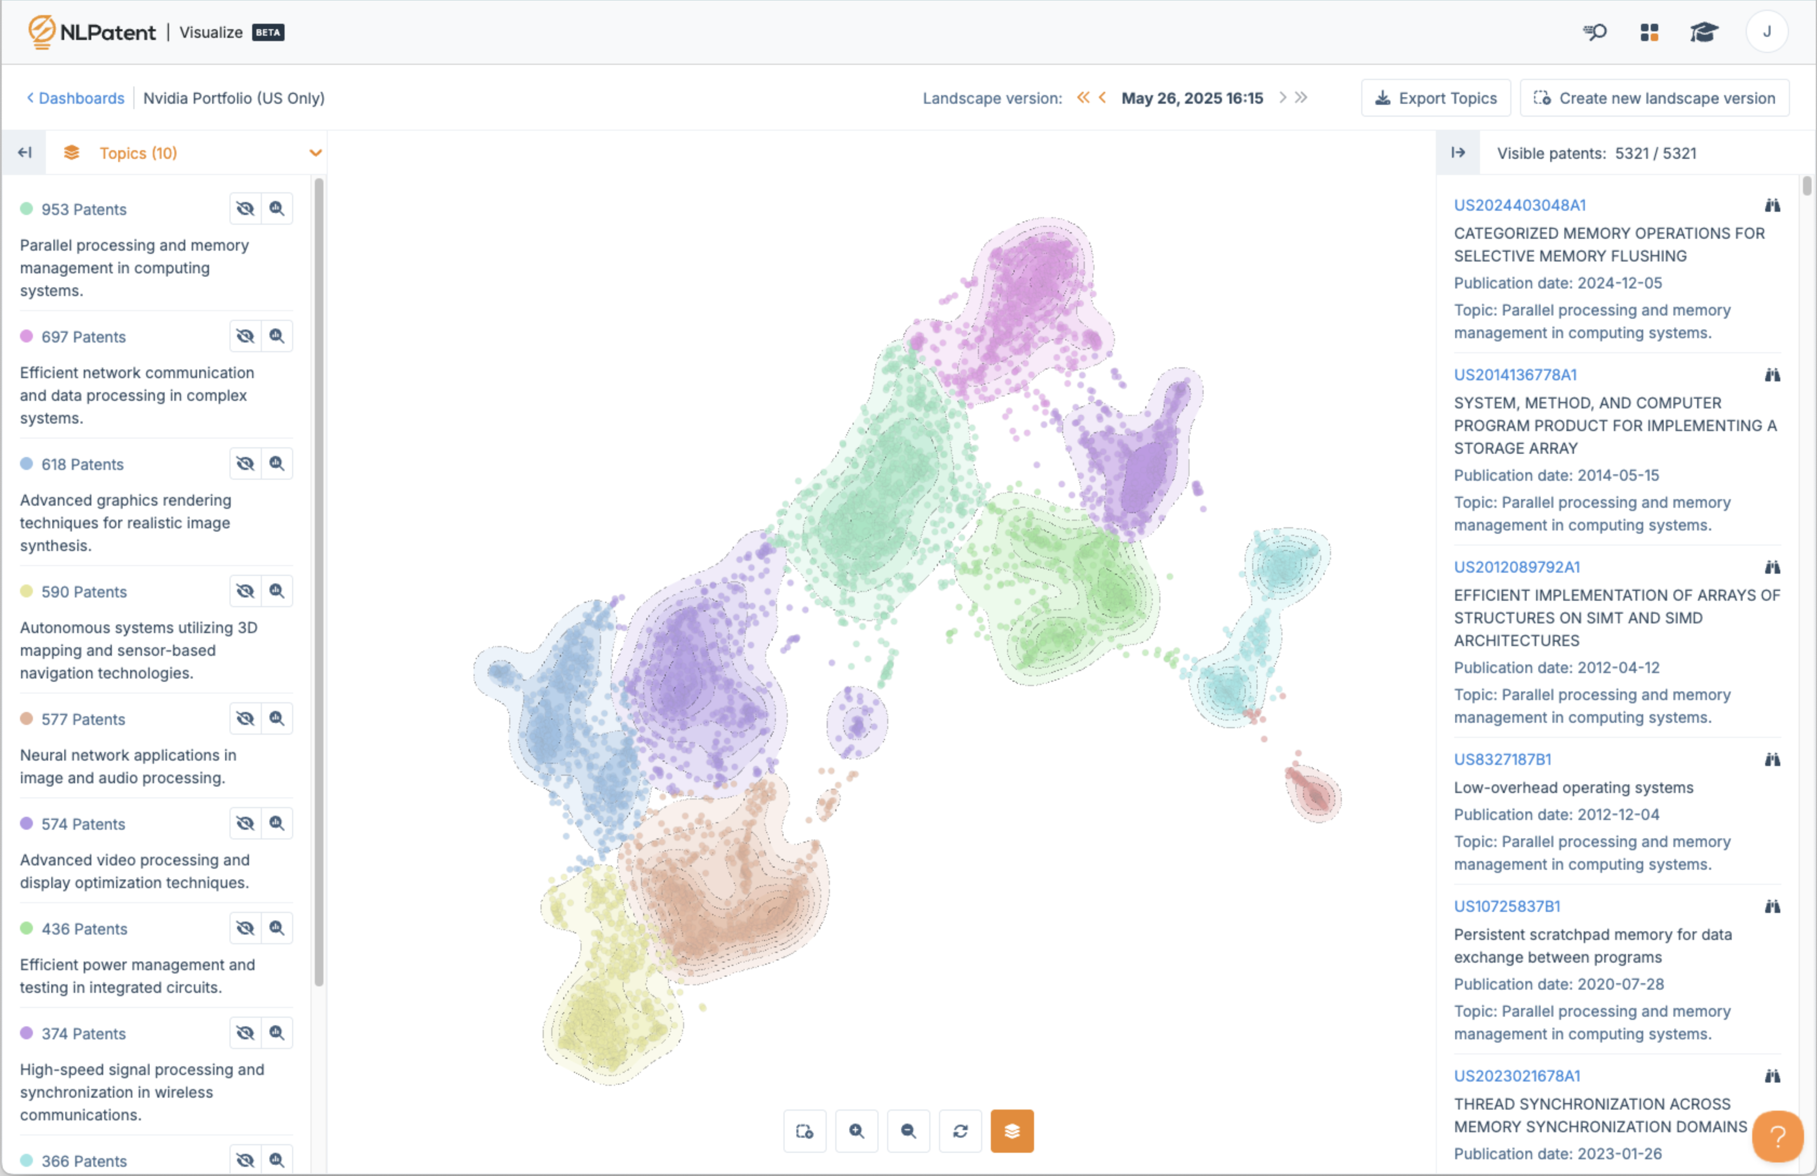Click the refresh view icon below map
The image size is (1817, 1176).
(960, 1131)
